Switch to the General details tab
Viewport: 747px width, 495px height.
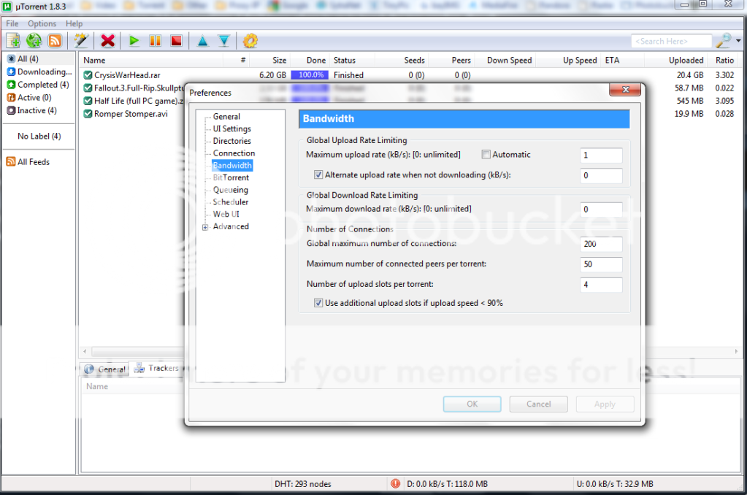tap(105, 369)
